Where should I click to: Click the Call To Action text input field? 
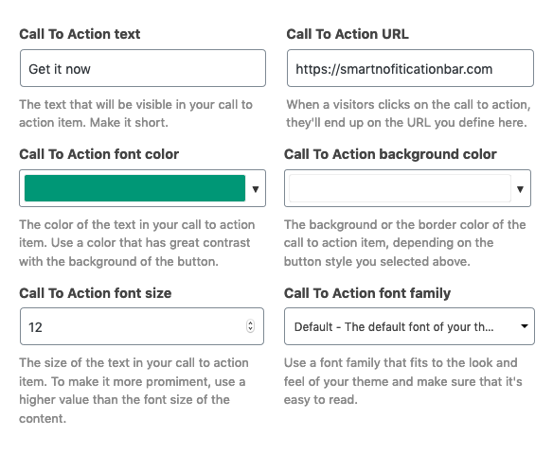click(143, 68)
